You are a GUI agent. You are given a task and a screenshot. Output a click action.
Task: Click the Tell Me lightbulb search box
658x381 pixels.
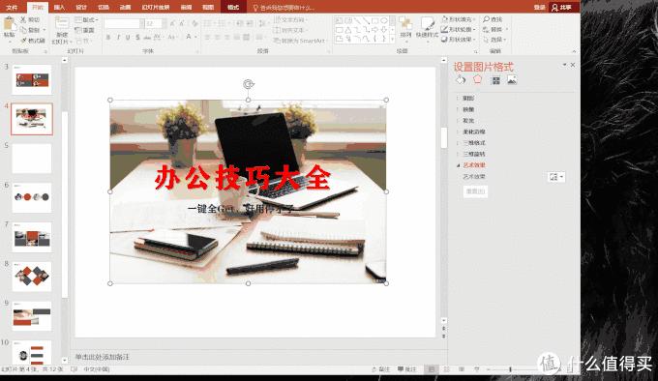click(284, 8)
